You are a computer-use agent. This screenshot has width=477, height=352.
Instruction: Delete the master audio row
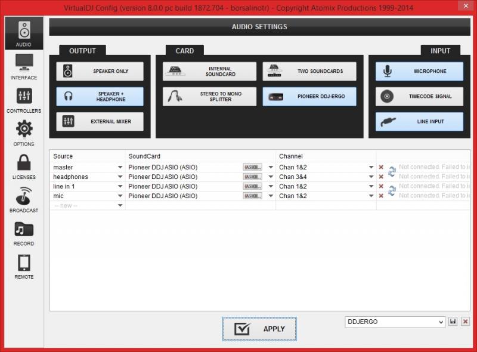pos(381,167)
